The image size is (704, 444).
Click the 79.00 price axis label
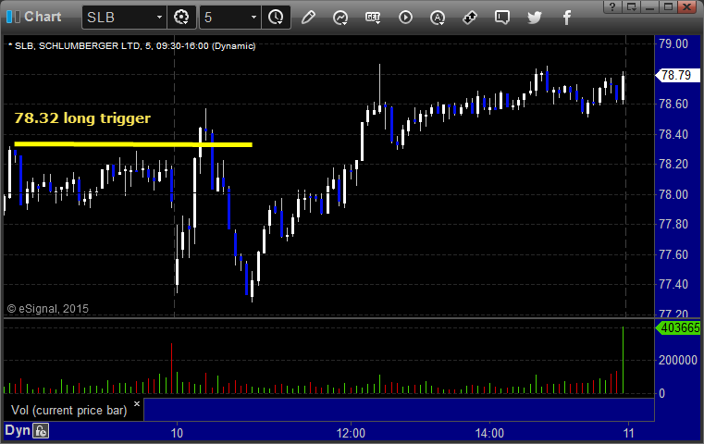673,44
